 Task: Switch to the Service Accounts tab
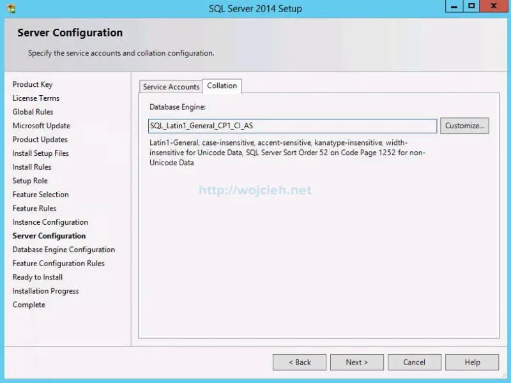click(x=171, y=87)
